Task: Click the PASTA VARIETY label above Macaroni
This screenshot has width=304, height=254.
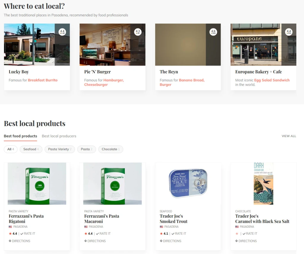Action: [94, 211]
